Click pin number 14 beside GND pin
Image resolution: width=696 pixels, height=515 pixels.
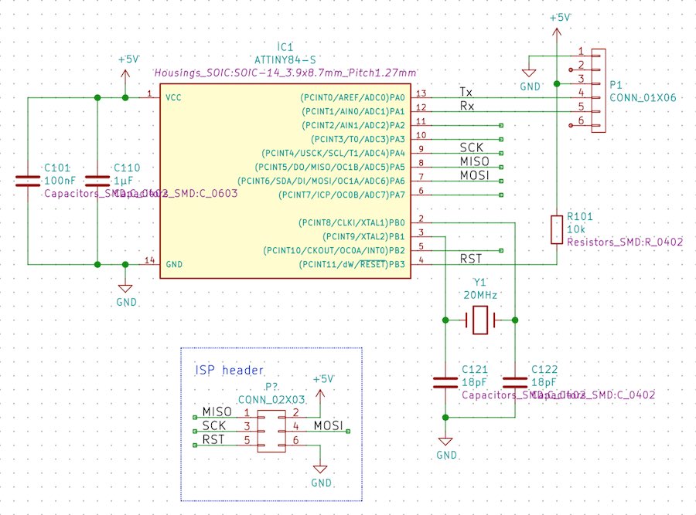pyautogui.click(x=149, y=260)
